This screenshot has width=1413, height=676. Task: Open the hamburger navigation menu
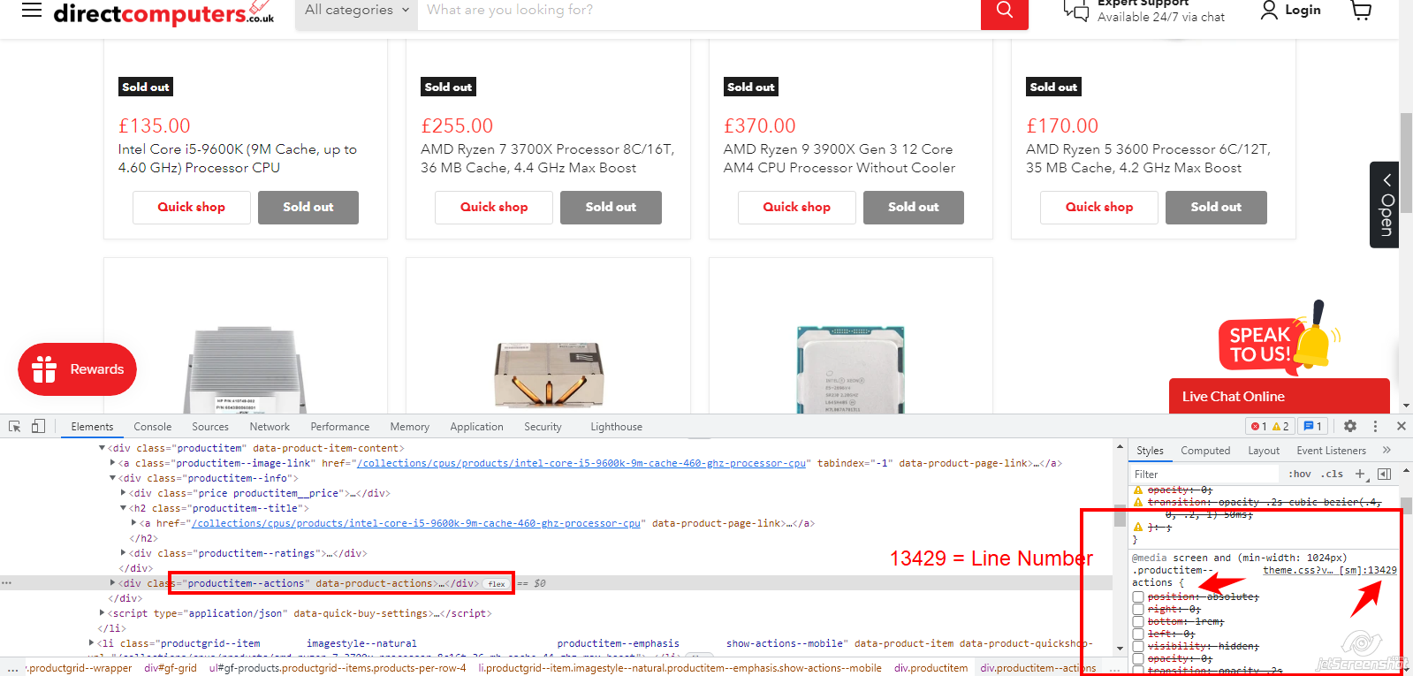(x=32, y=10)
